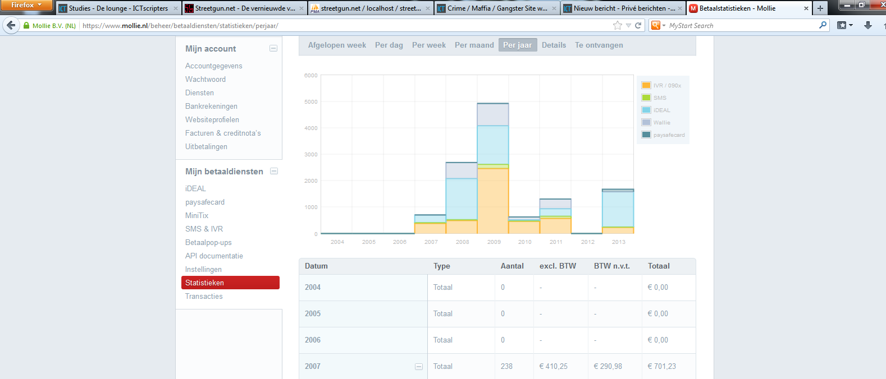Click the browser back arrow button
The height and width of the screenshot is (379, 886).
[x=11, y=25]
